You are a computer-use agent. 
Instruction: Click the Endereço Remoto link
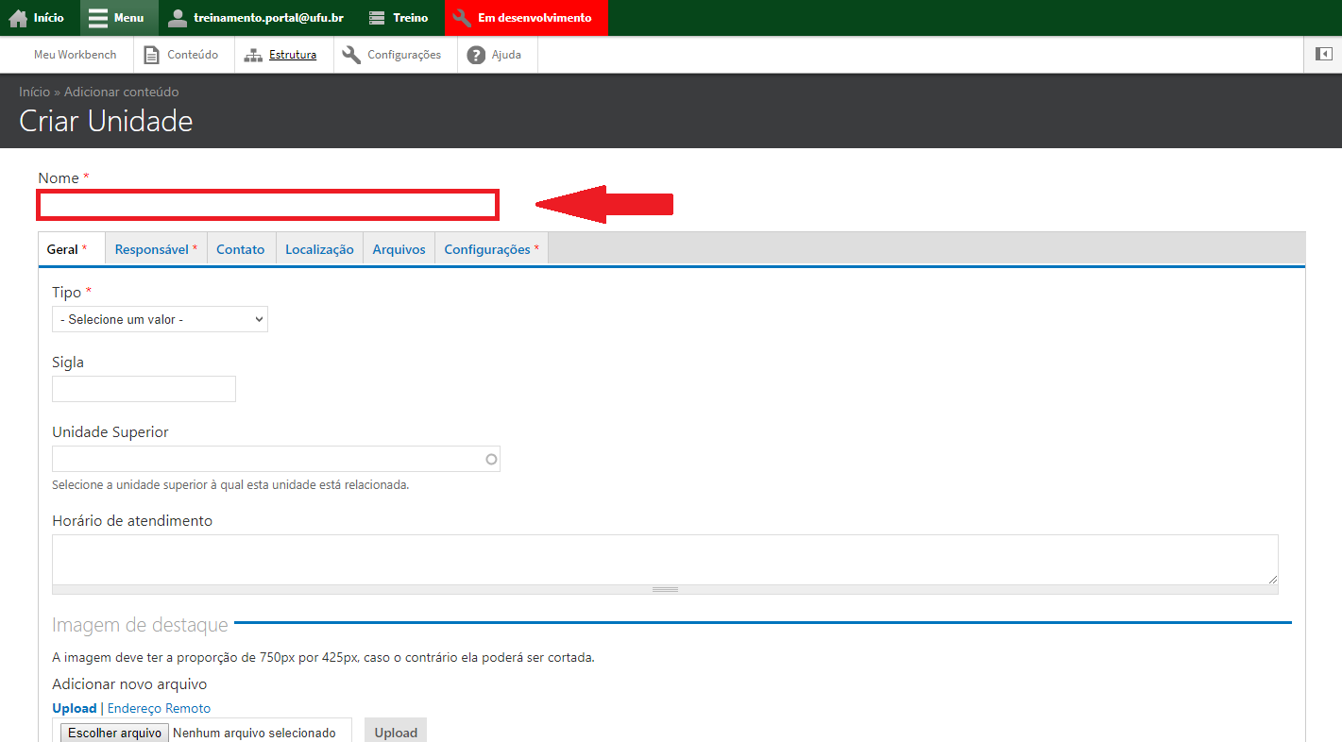159,708
